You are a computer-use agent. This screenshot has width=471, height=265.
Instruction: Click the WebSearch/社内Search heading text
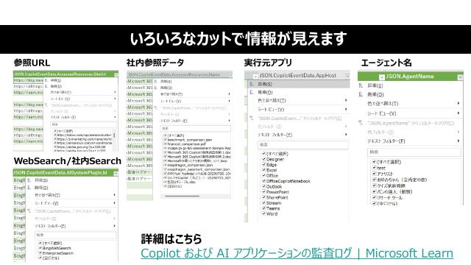point(67,161)
